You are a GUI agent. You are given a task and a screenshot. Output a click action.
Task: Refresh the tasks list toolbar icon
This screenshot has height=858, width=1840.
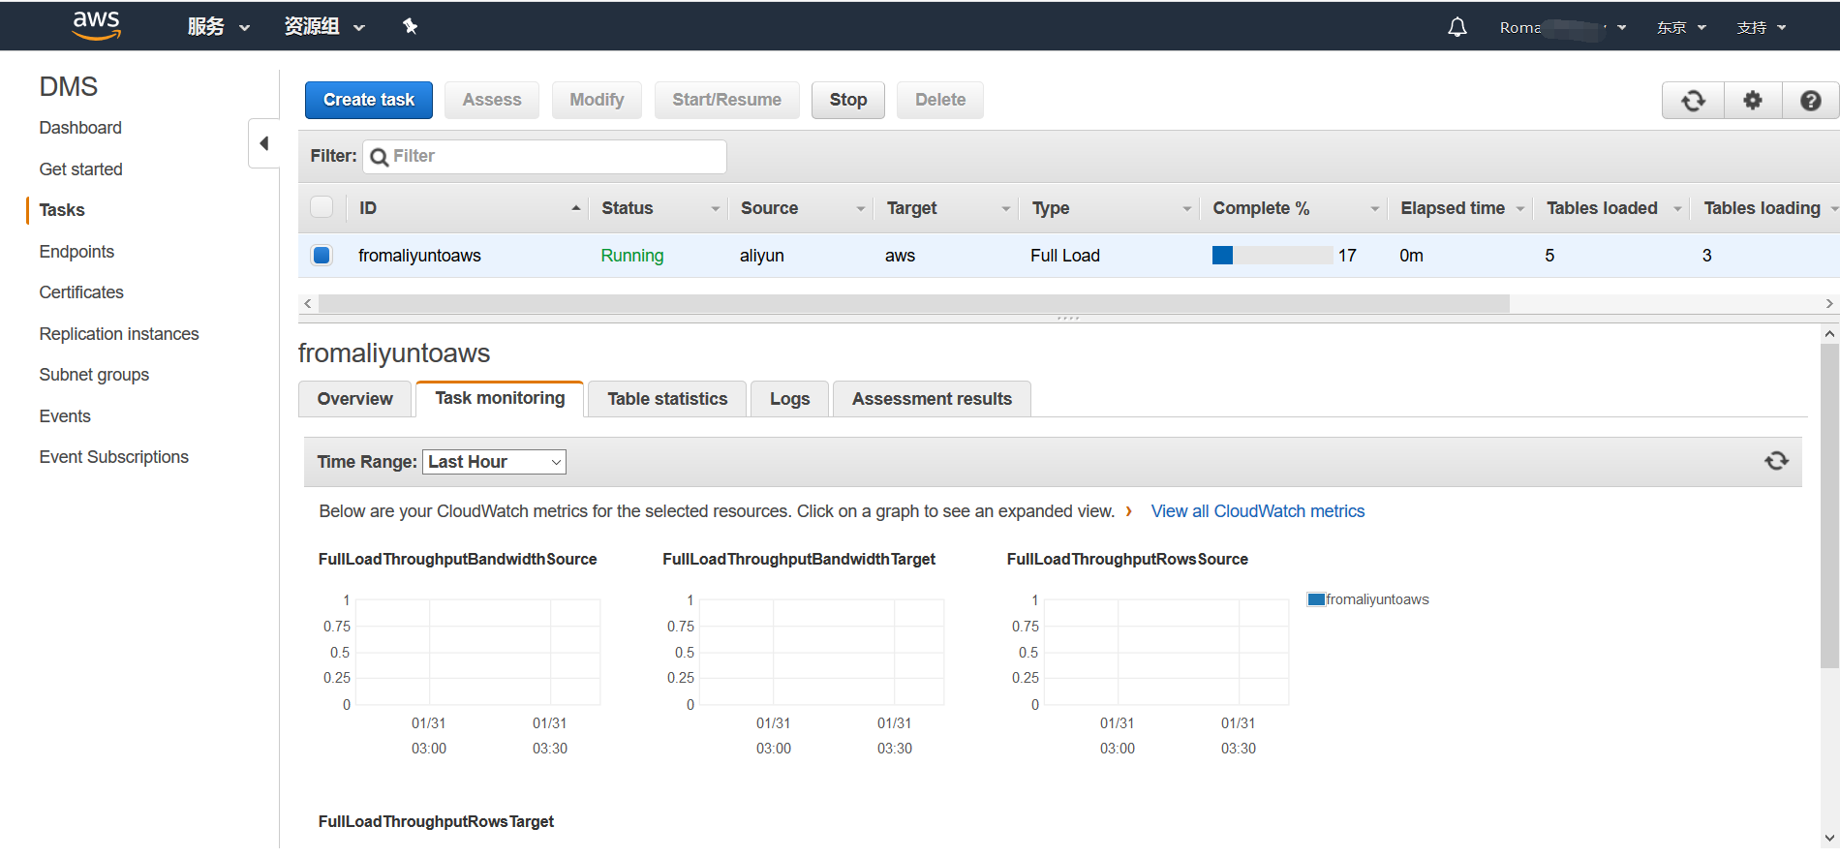1693,101
